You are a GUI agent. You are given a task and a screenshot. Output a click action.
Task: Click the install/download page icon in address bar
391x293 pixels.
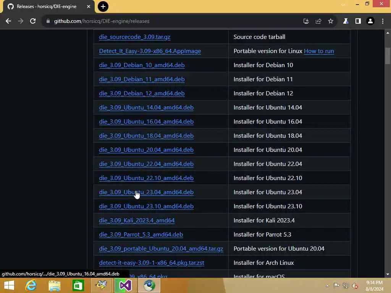[306, 21]
